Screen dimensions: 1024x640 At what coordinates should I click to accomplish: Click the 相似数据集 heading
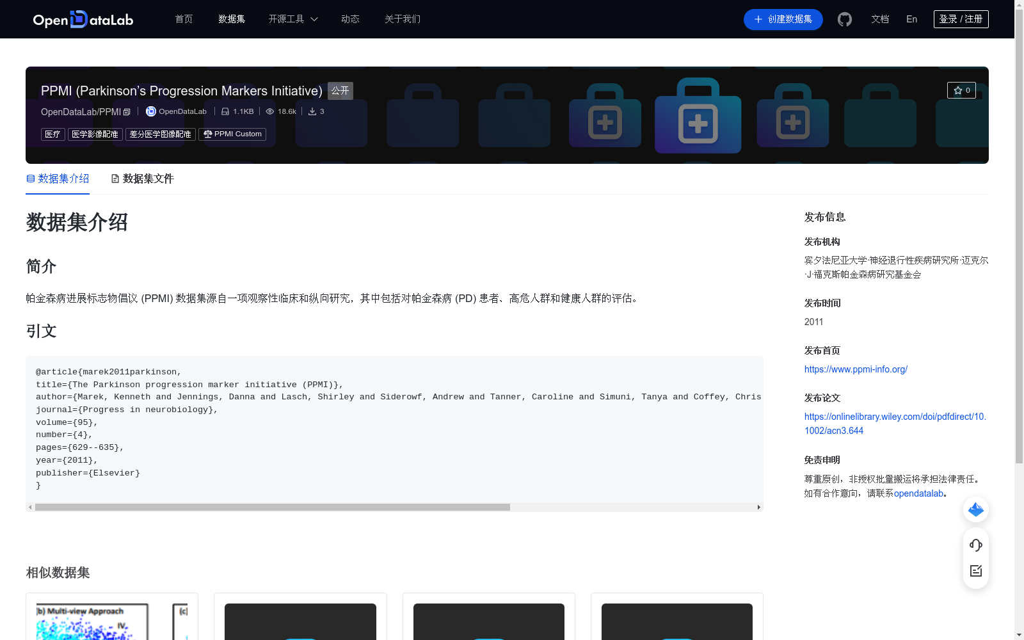click(58, 573)
